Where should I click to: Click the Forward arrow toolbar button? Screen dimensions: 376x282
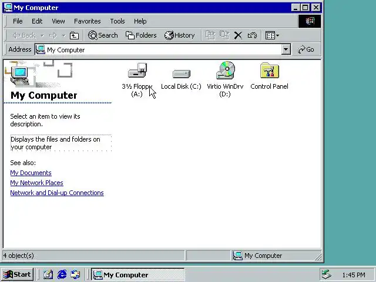tap(53, 35)
